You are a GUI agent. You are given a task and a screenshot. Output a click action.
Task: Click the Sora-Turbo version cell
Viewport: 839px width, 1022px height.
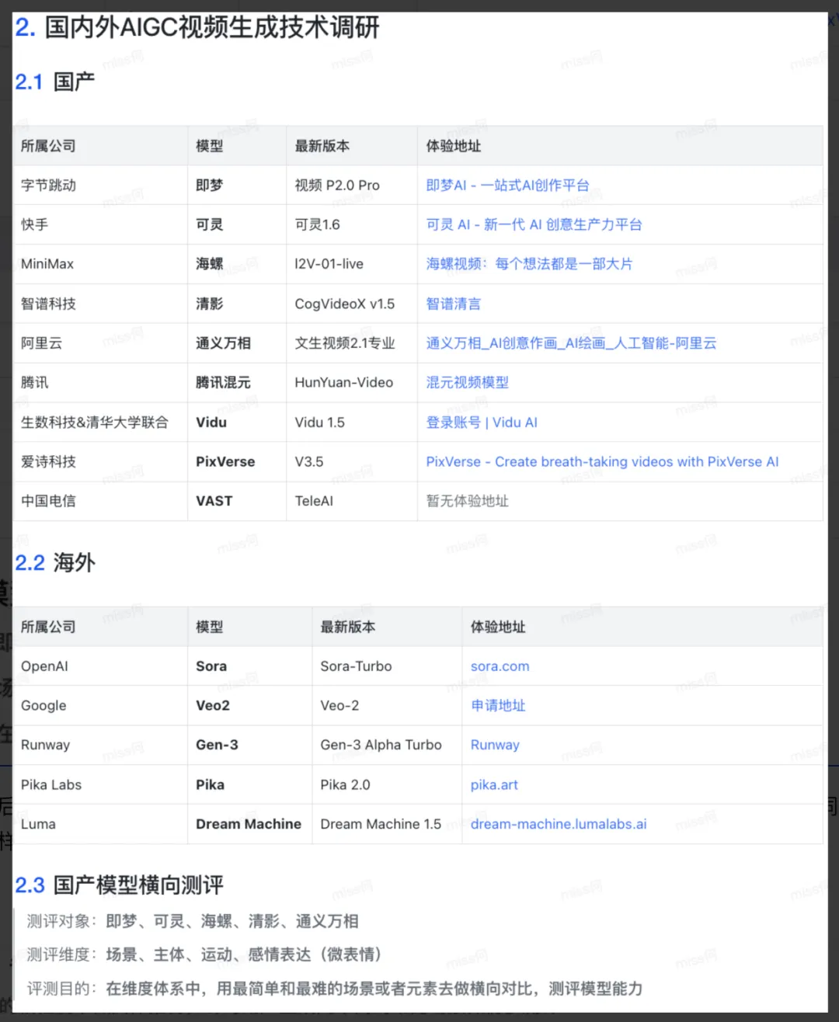(387, 666)
